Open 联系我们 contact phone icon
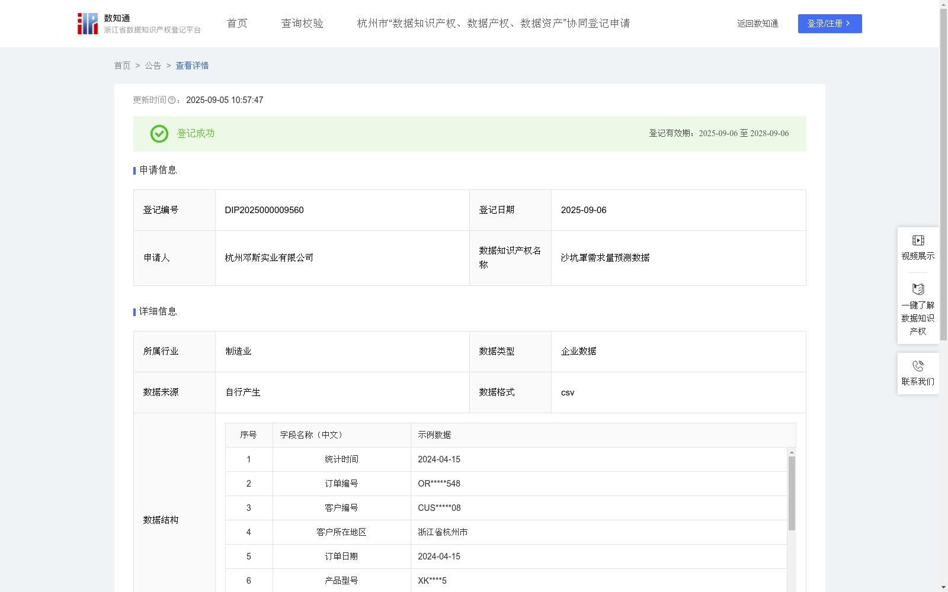The width and height of the screenshot is (948, 592). coord(918,366)
